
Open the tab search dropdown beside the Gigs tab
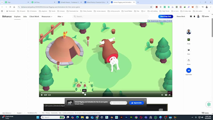[x=2, y=2]
